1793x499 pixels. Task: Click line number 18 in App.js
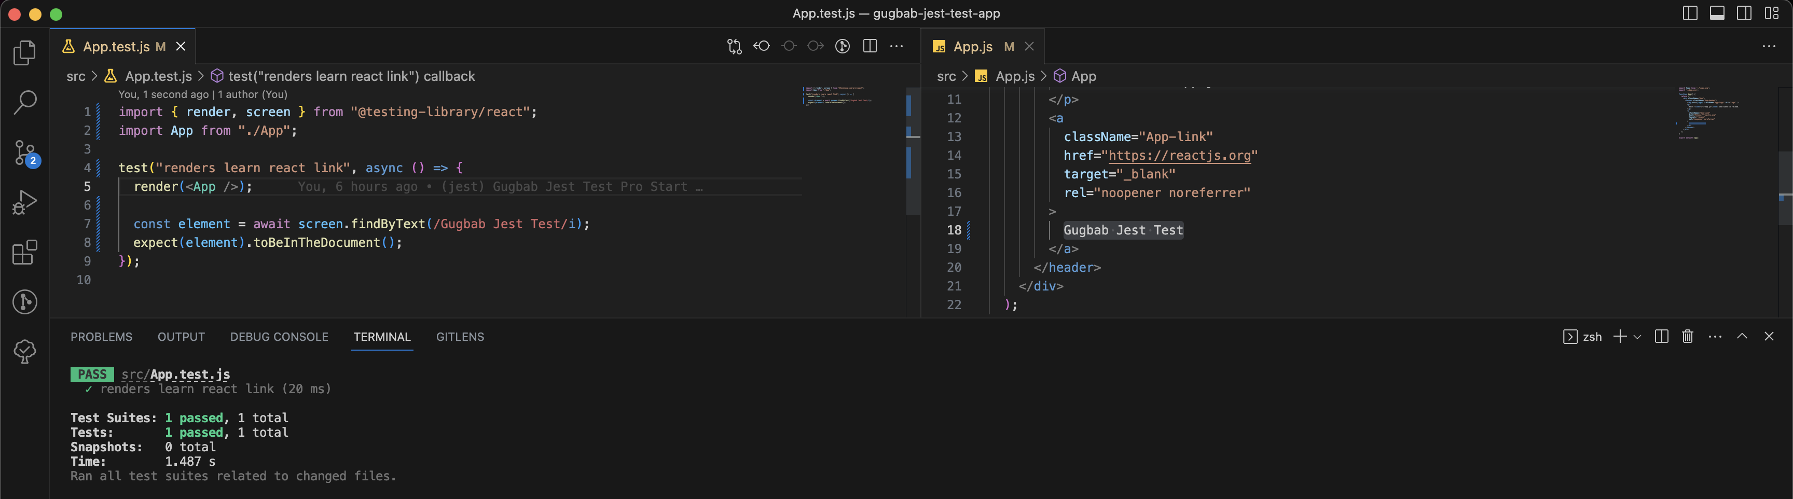954,230
